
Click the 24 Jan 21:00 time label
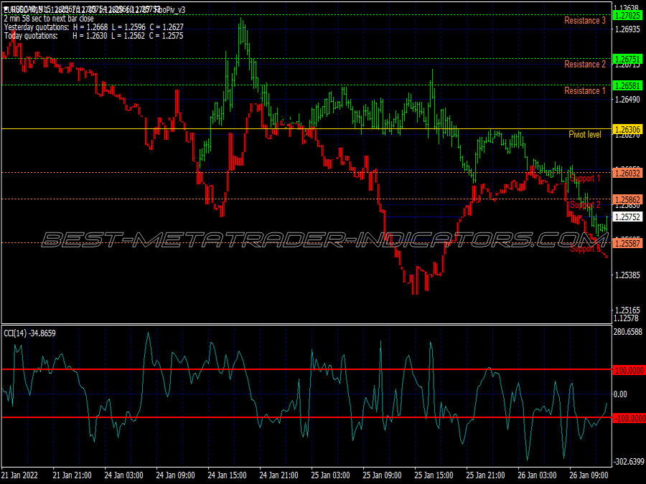point(279,475)
